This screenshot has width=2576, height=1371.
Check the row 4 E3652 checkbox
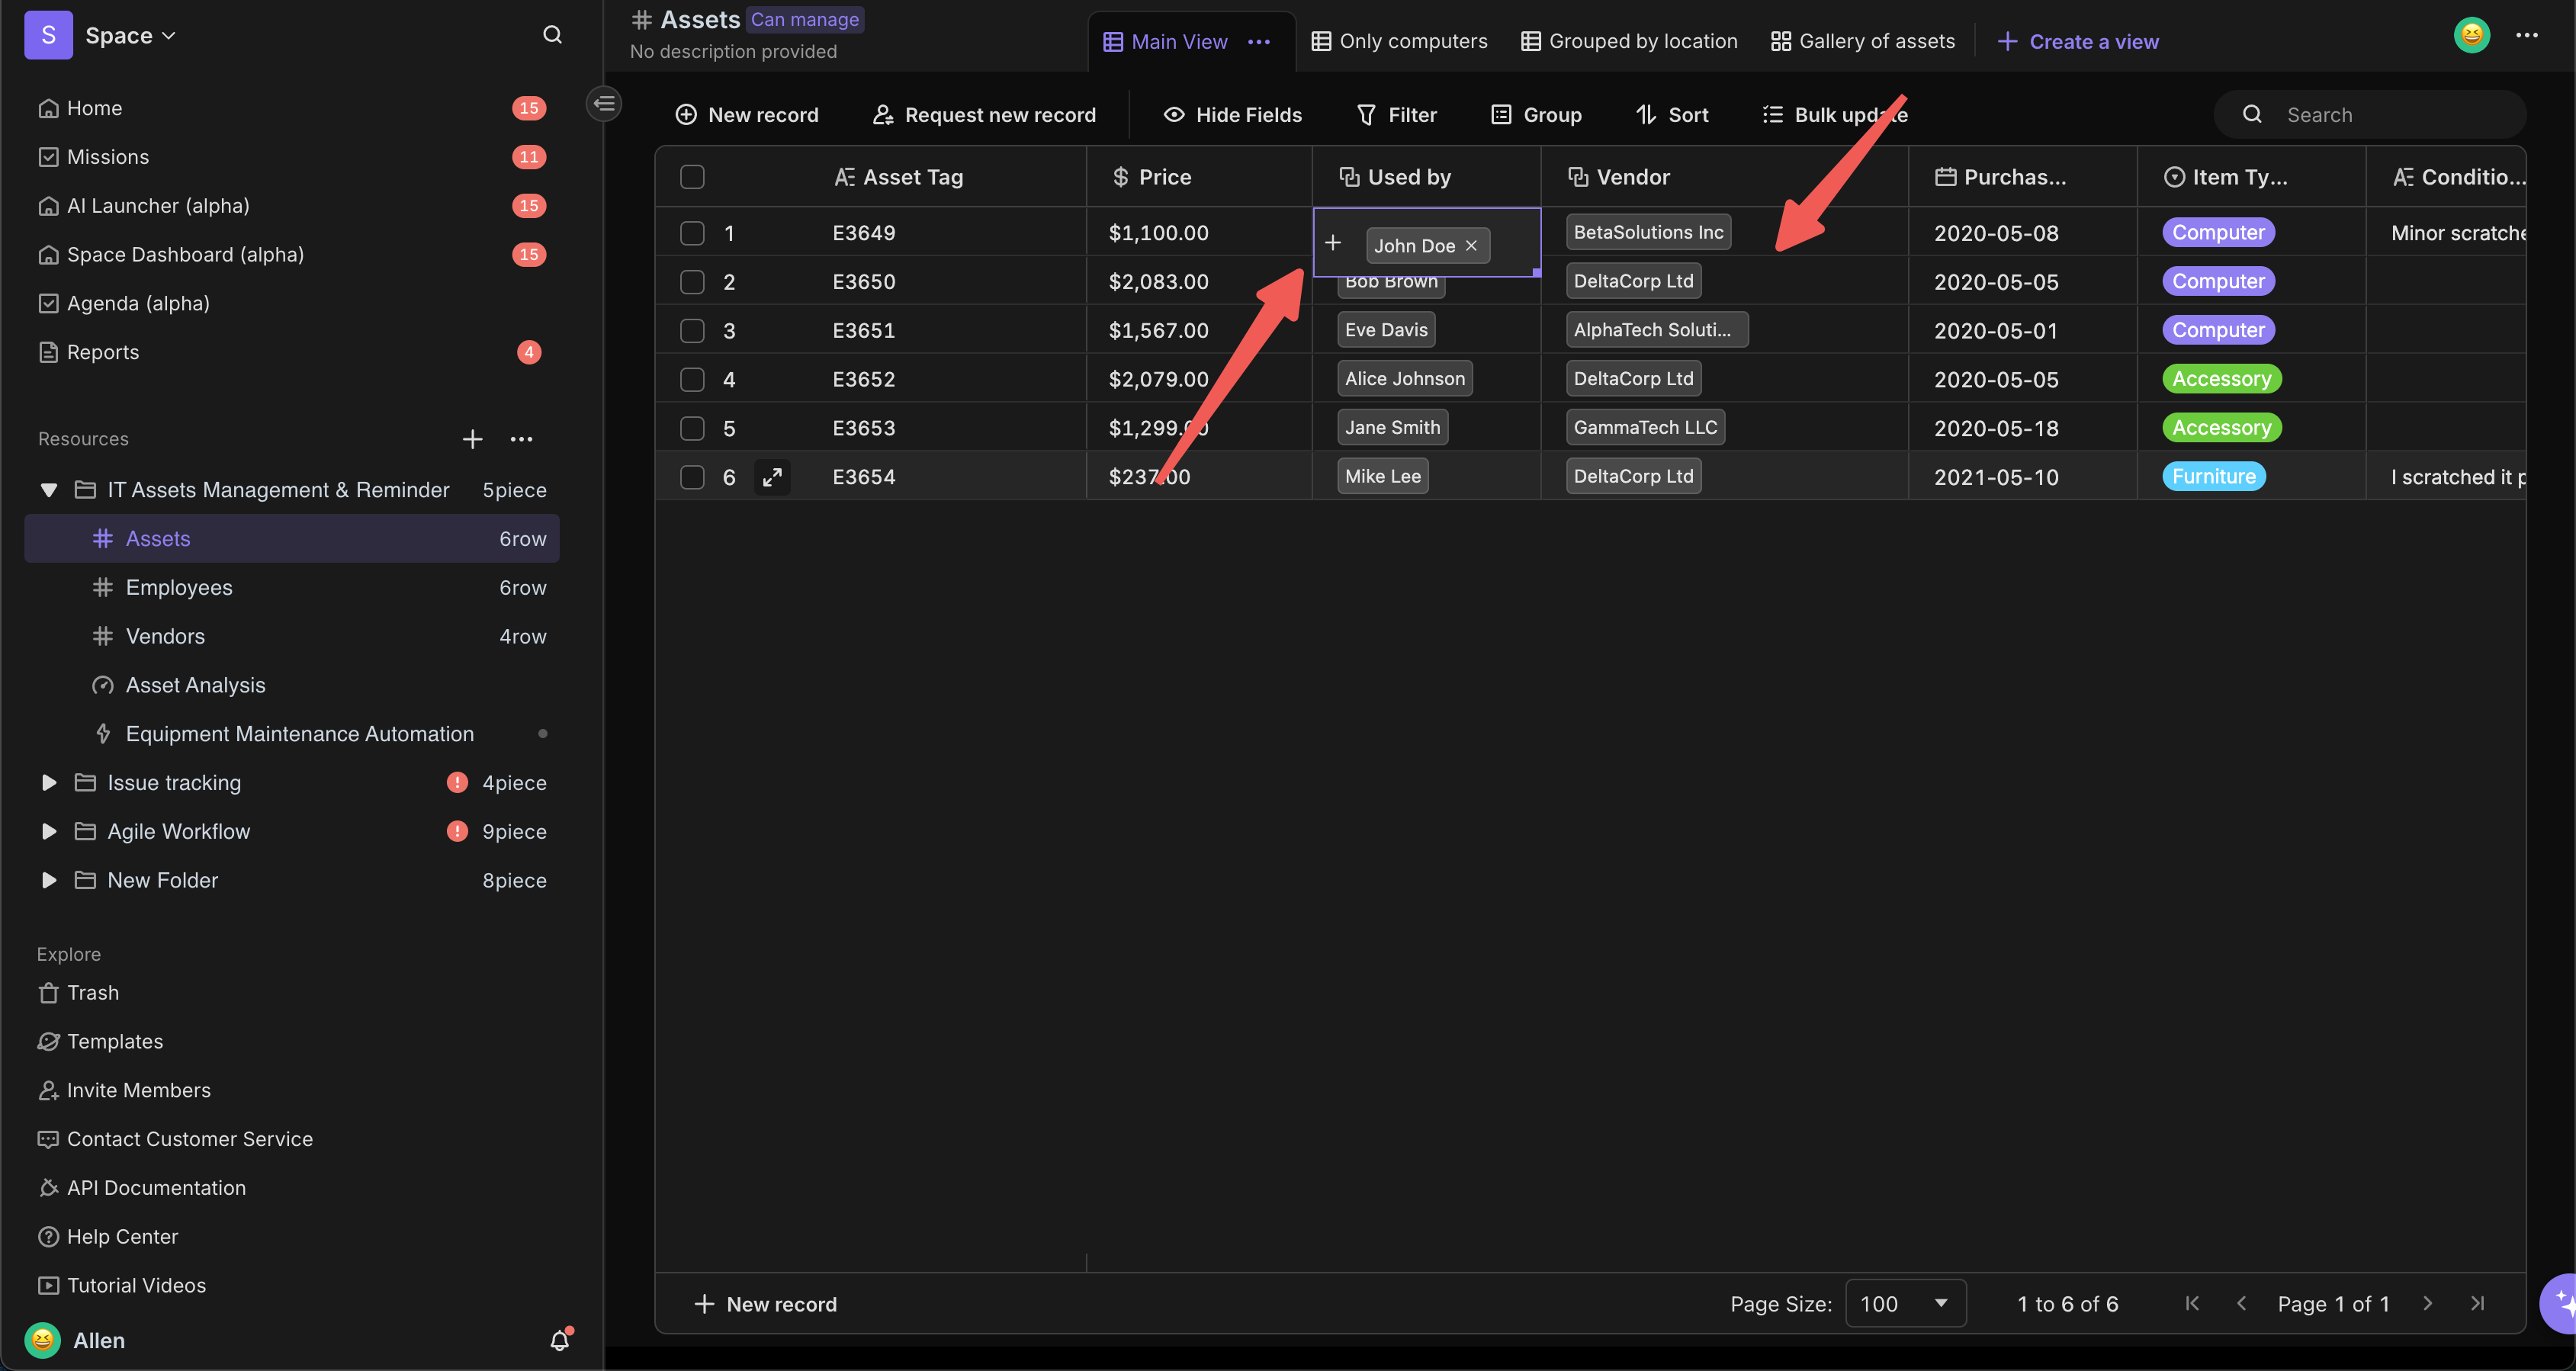tap(692, 380)
